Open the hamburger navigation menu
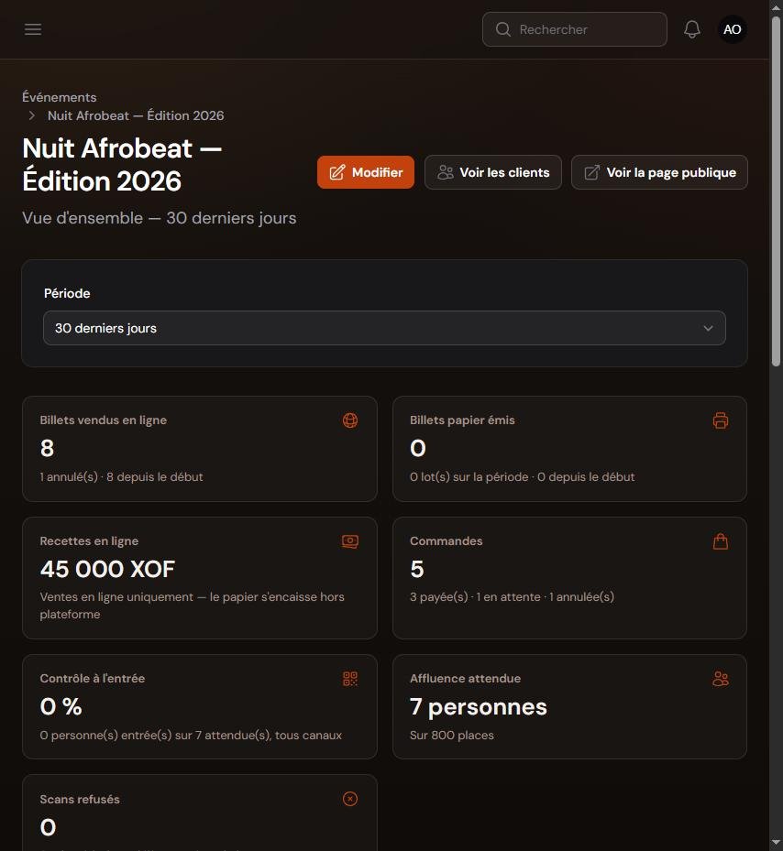 coord(33,29)
